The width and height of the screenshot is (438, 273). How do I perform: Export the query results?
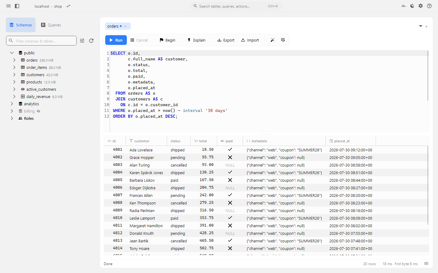226,40
